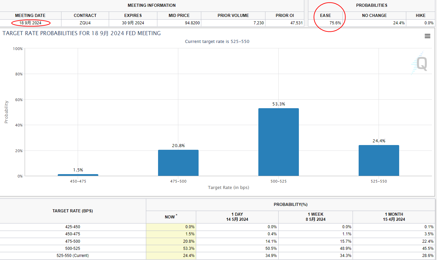The image size is (437, 260).
Task: Click the 20.8% bar for 475-500
Action: pos(178,163)
